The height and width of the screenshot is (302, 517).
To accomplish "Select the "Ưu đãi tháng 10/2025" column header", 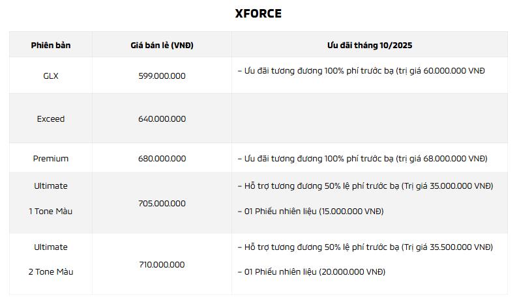I will [369, 45].
